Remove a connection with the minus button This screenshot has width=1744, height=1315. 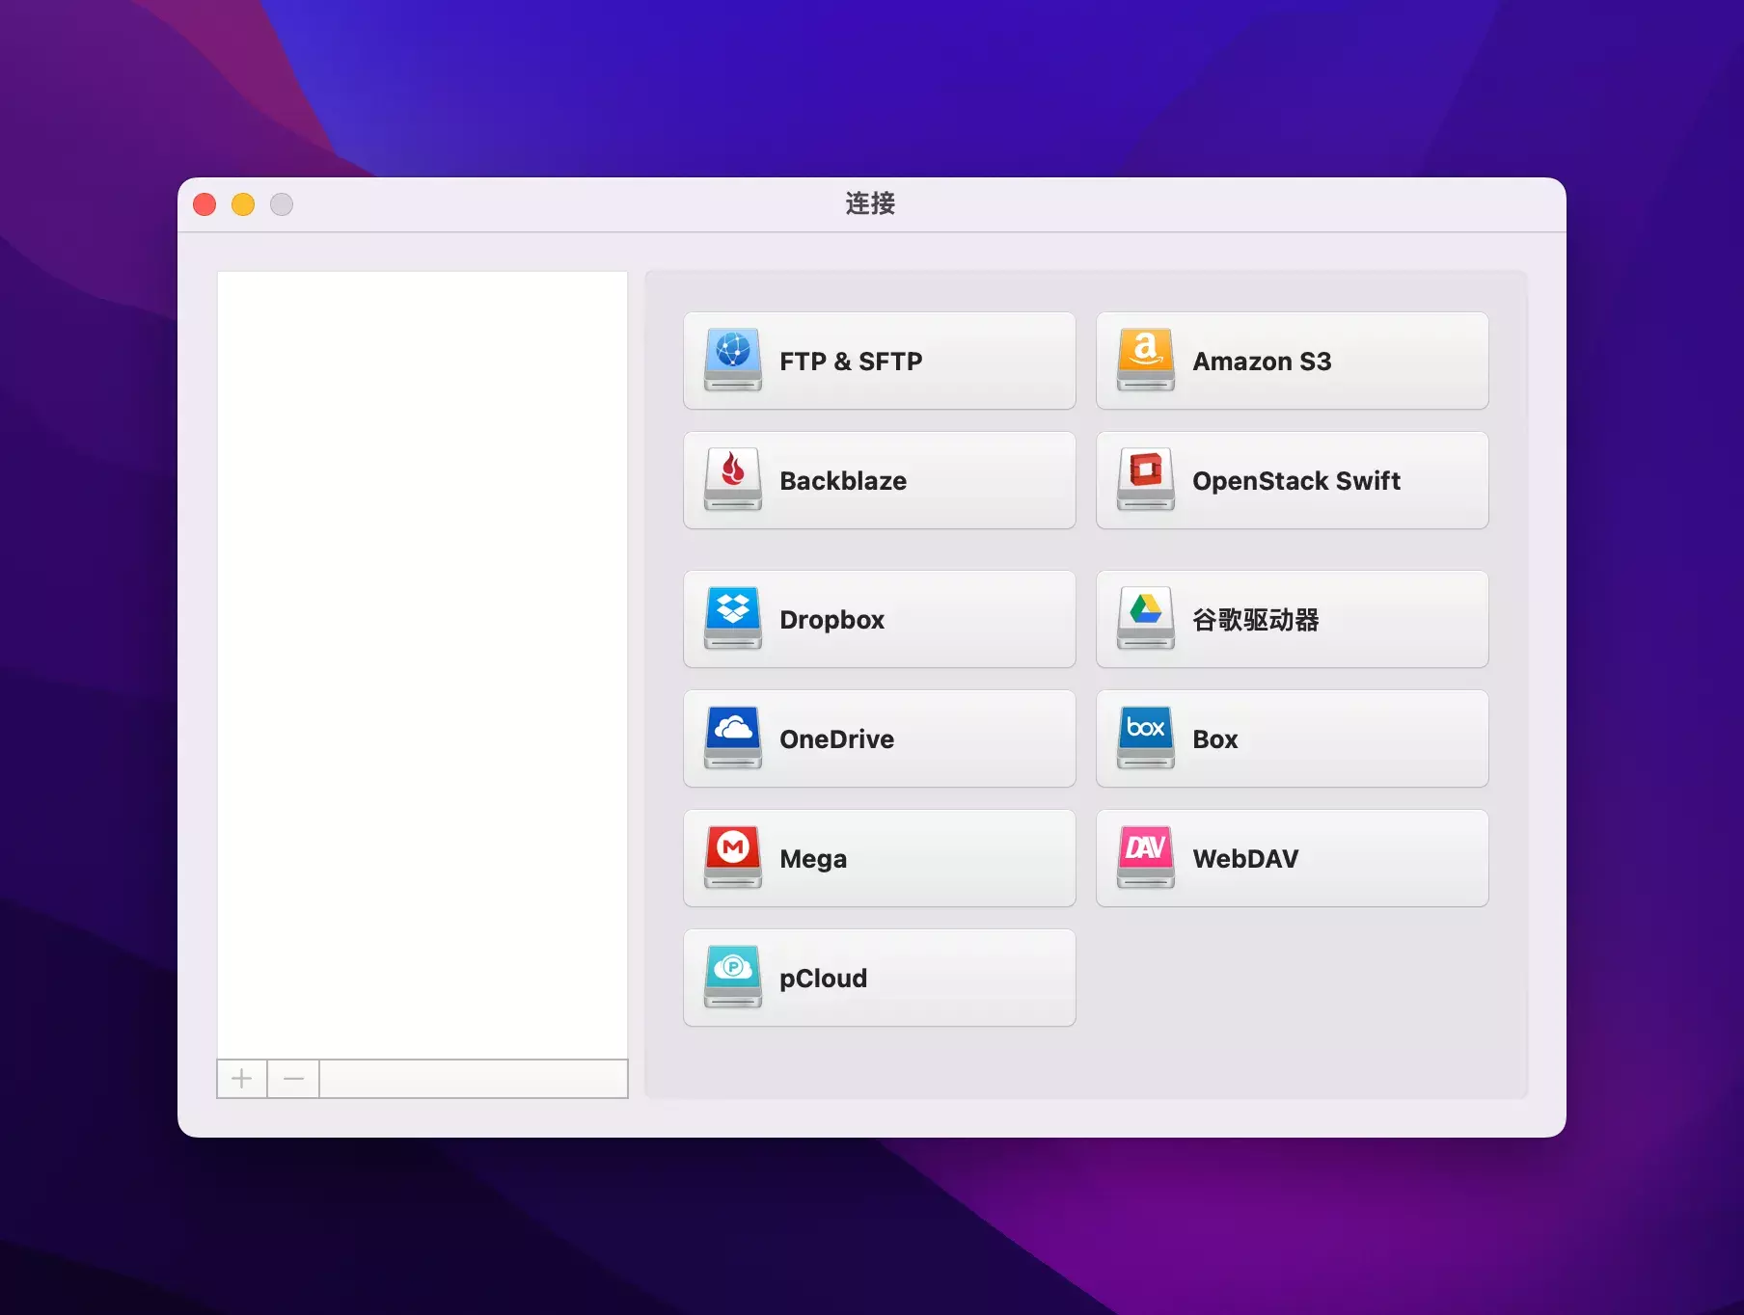coord(294,1079)
